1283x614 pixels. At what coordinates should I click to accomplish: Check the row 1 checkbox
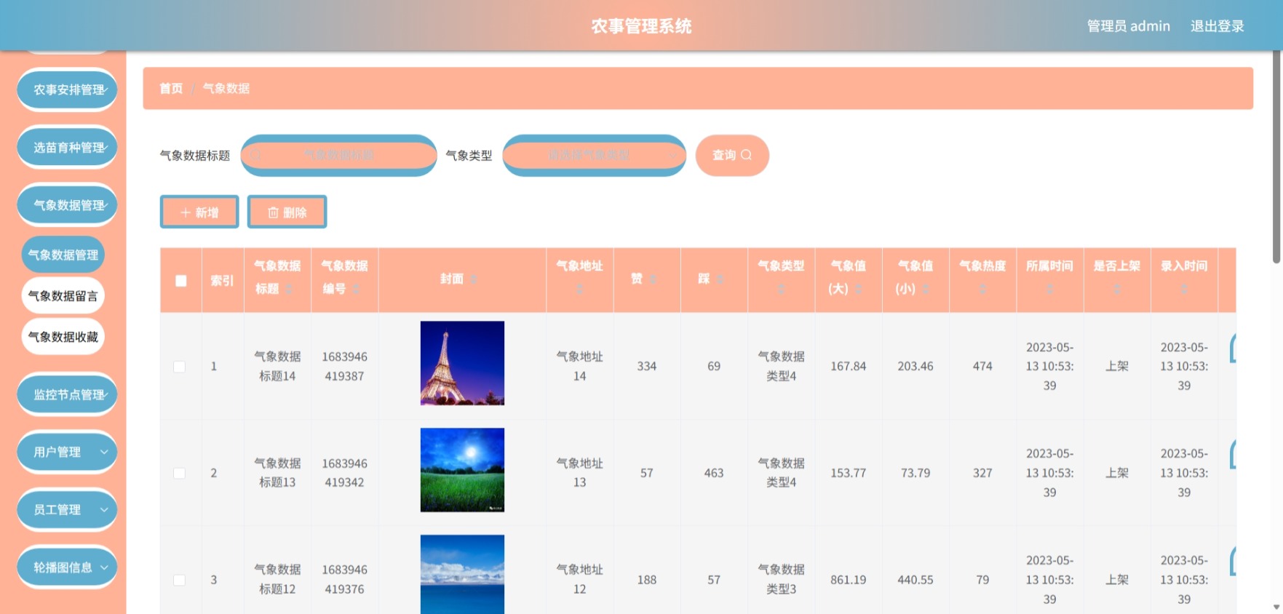click(x=179, y=367)
